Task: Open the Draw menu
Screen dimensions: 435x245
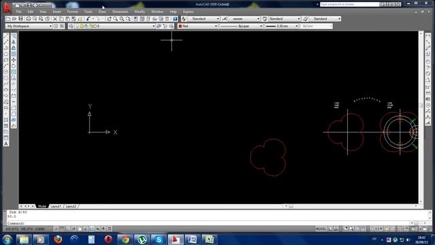Action: click(102, 12)
